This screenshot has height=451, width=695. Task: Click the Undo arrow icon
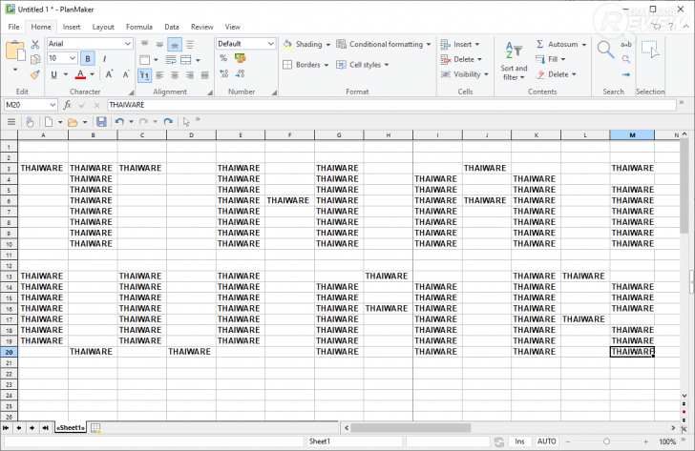pos(119,122)
